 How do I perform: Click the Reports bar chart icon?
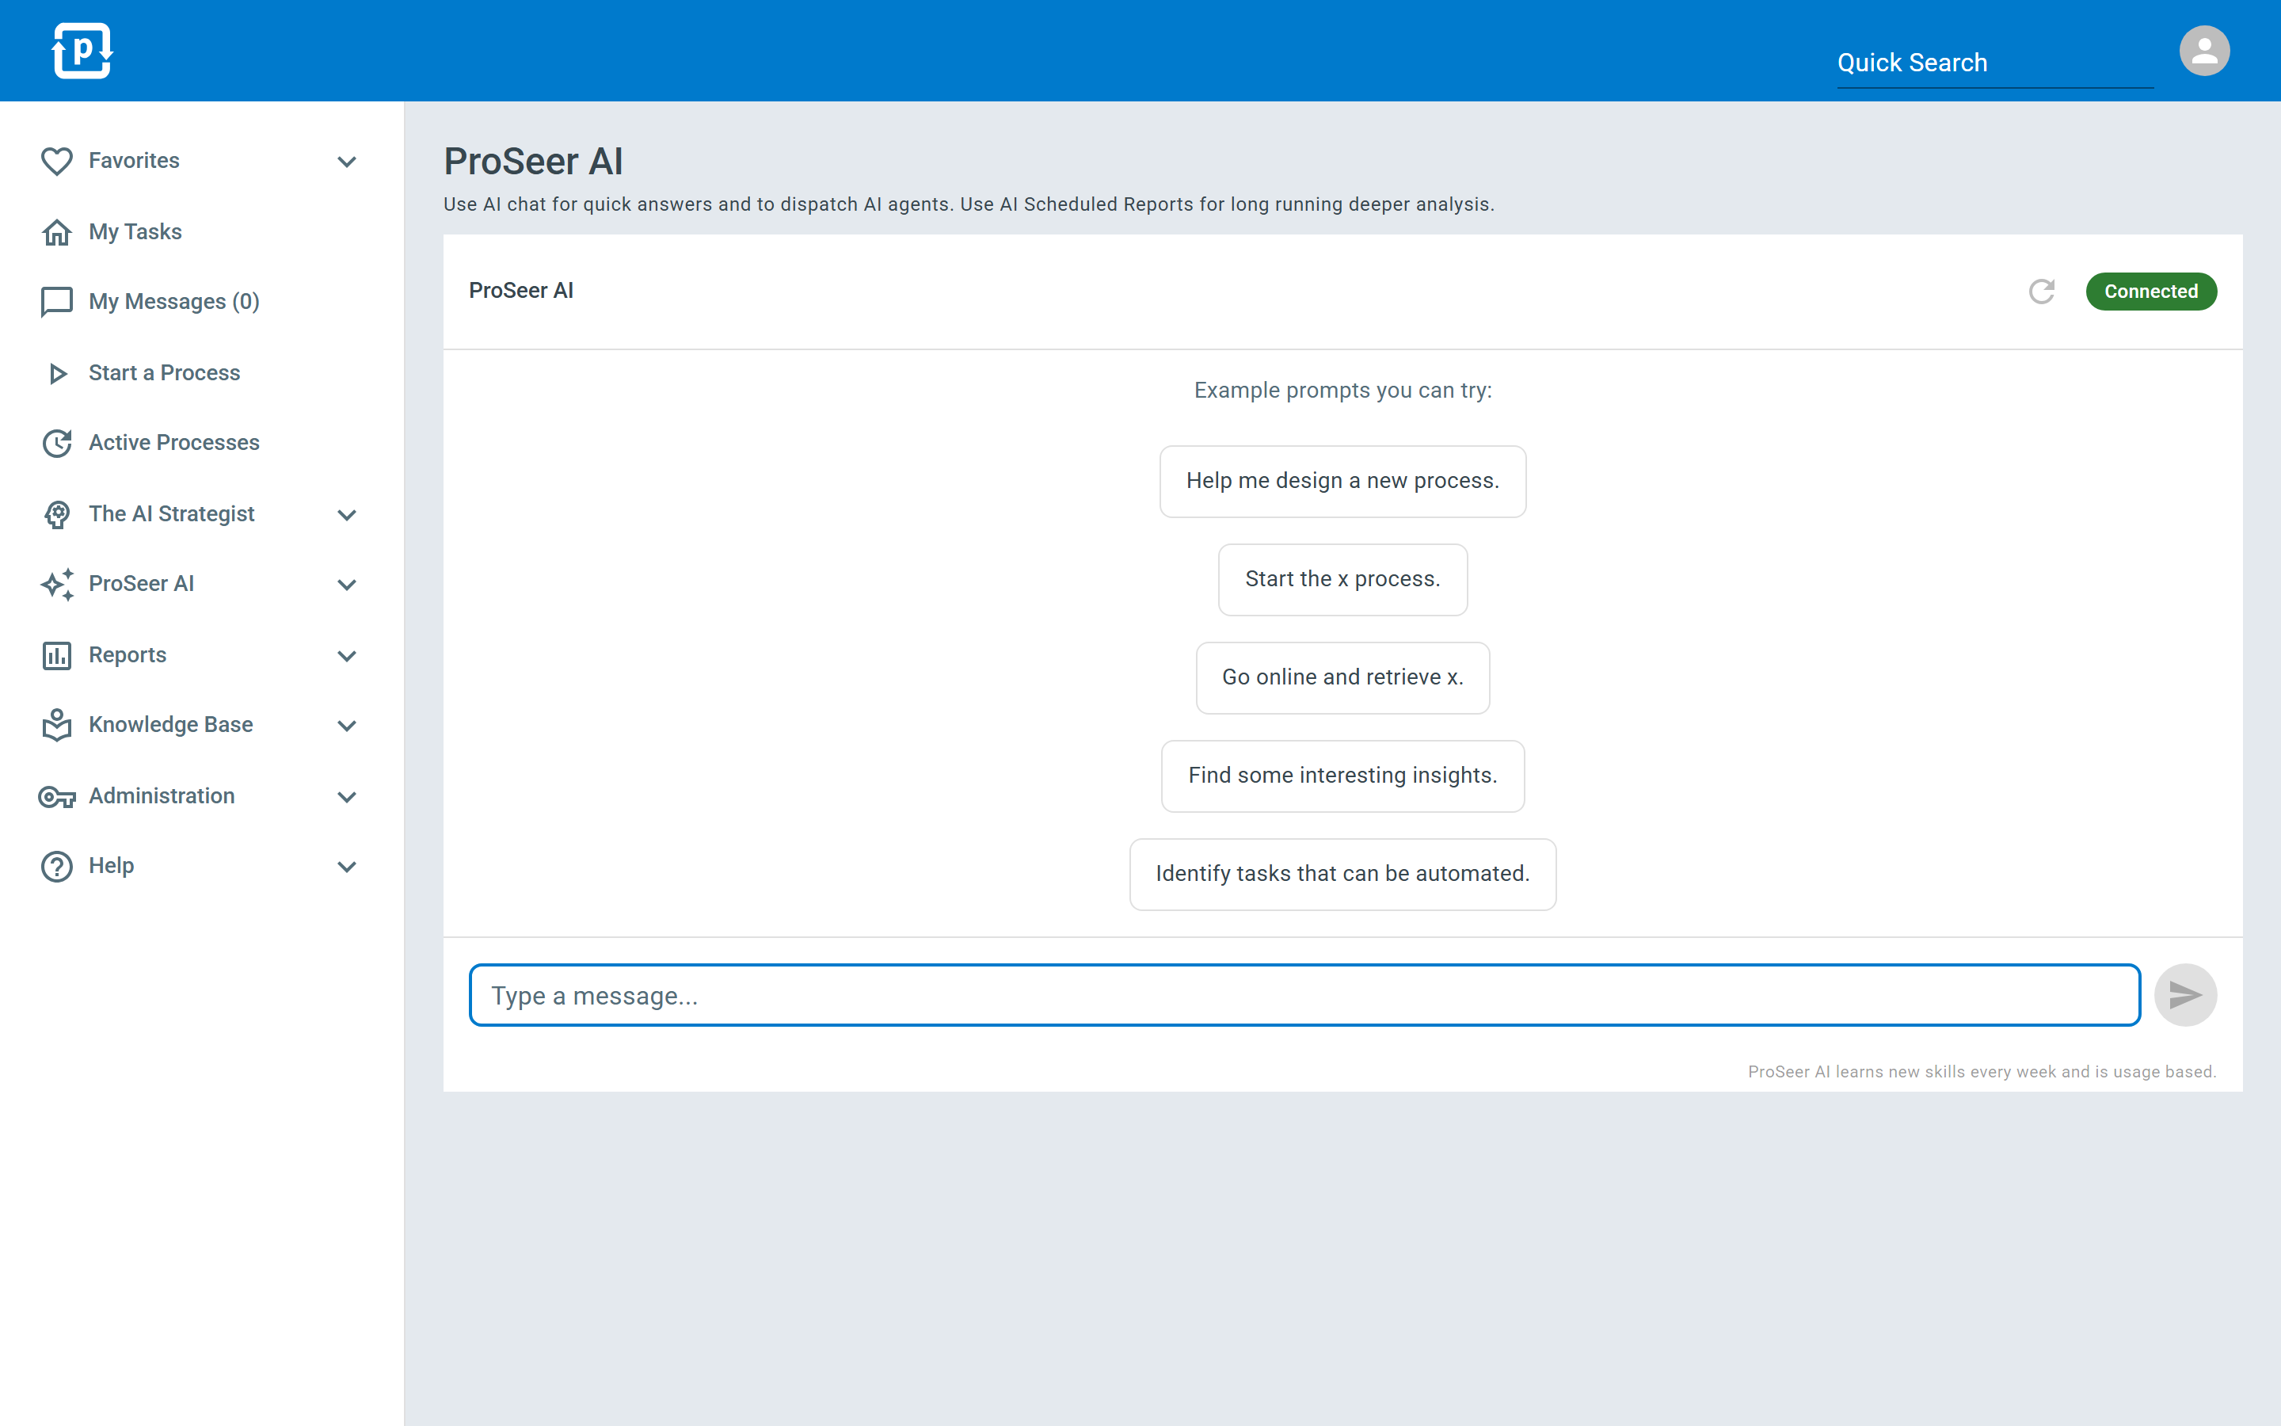coord(56,655)
